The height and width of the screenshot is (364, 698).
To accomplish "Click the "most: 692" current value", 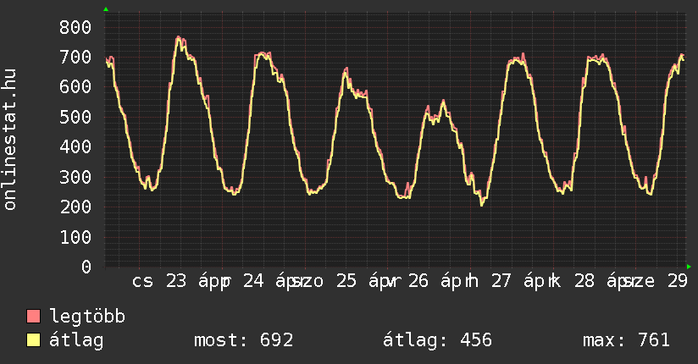I will (x=243, y=340).
